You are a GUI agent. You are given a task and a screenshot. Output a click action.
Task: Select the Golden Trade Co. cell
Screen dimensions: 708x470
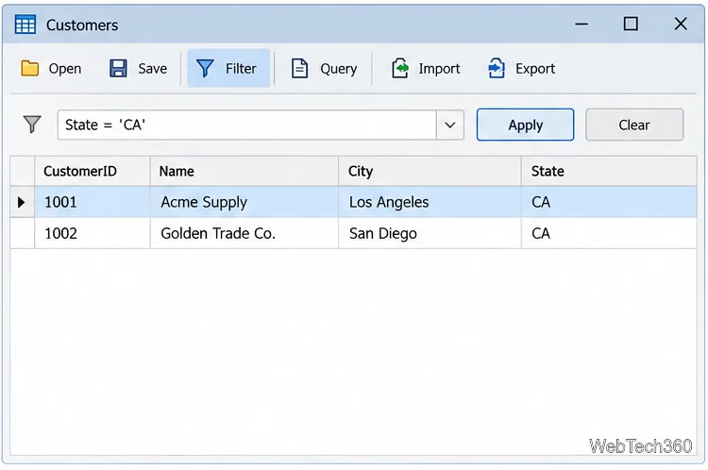coord(244,233)
